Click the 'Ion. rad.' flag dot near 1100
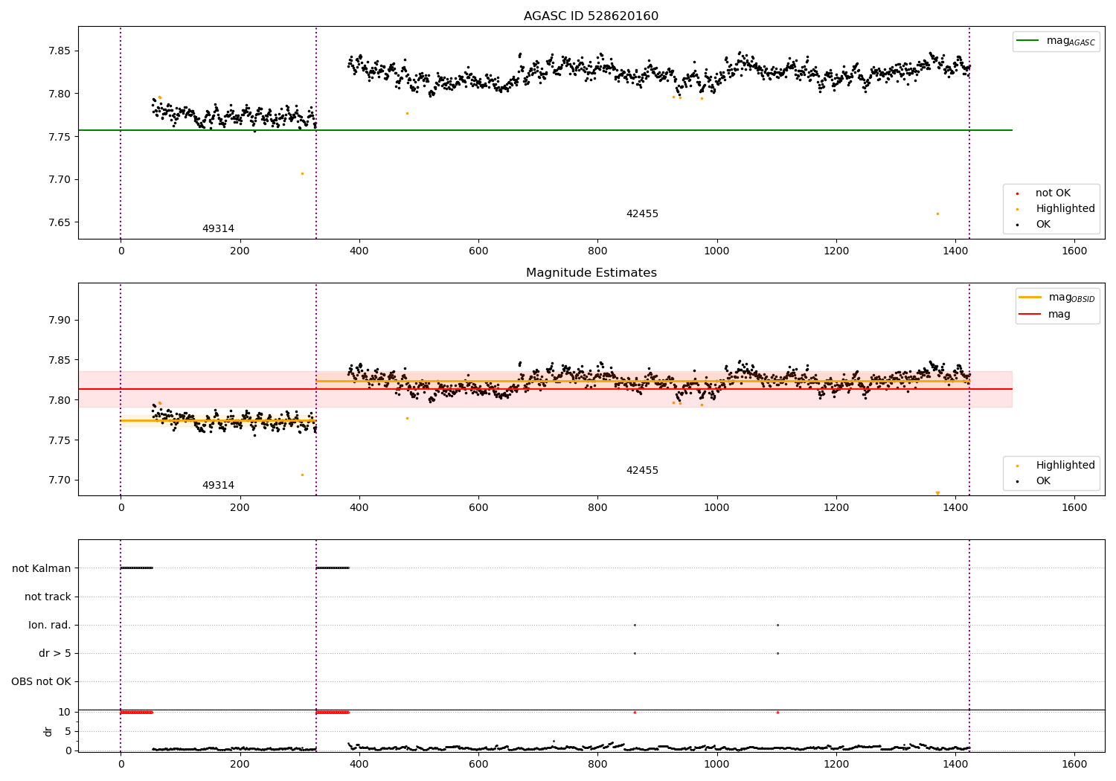 [x=777, y=625]
